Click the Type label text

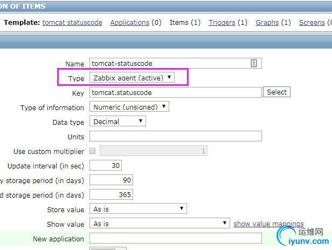(76, 78)
